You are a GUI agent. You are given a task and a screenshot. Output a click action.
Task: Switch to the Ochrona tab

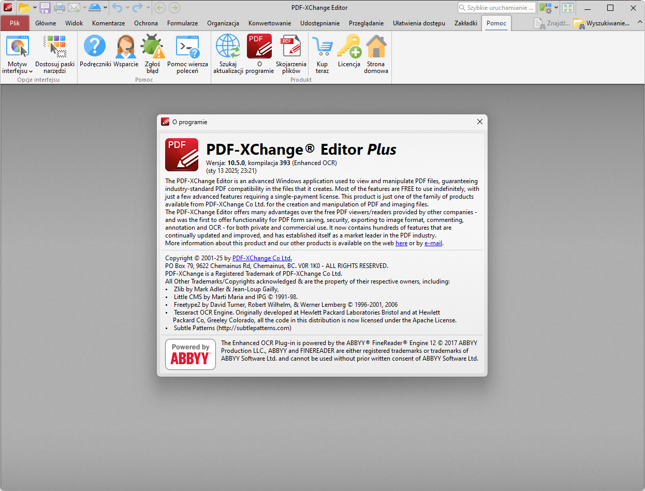click(x=146, y=23)
